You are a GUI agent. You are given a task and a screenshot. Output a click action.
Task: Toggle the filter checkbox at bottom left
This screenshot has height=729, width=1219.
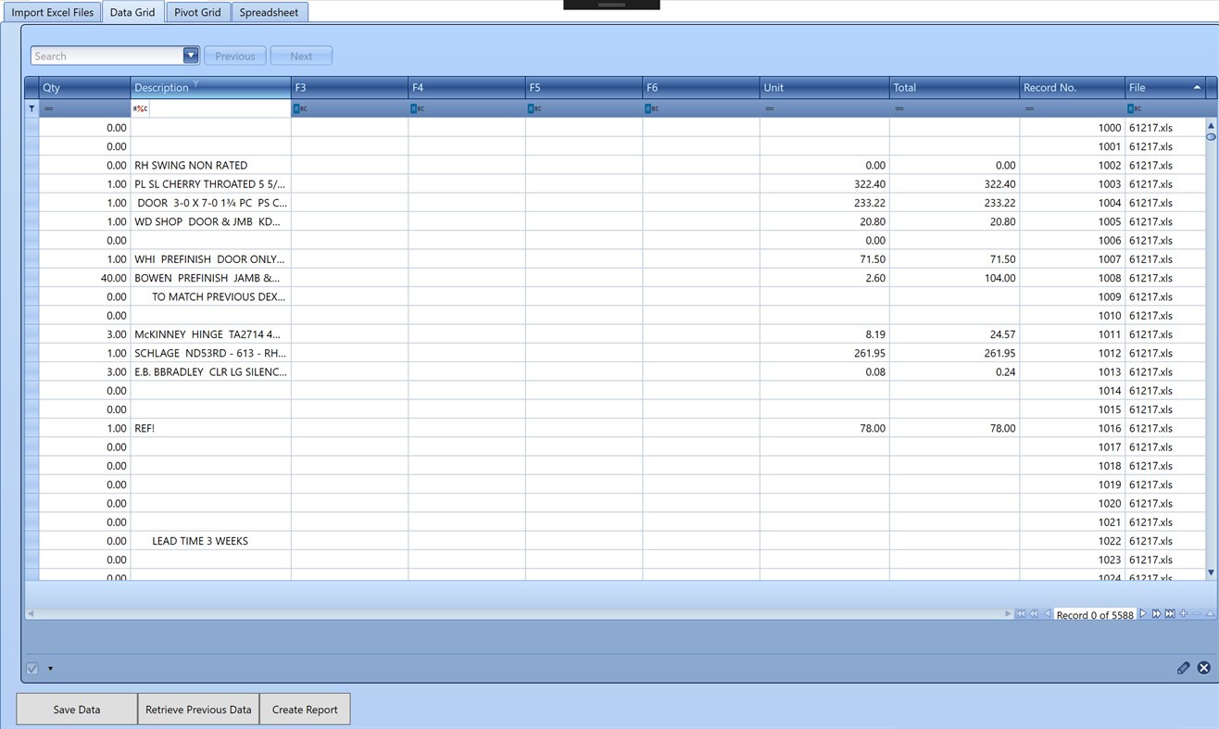31,668
